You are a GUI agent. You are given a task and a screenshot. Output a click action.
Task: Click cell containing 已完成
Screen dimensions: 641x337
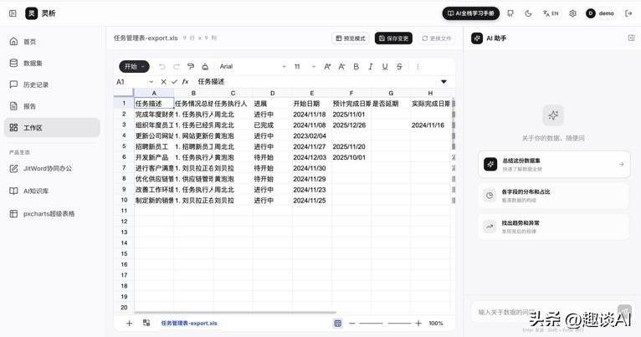point(272,125)
